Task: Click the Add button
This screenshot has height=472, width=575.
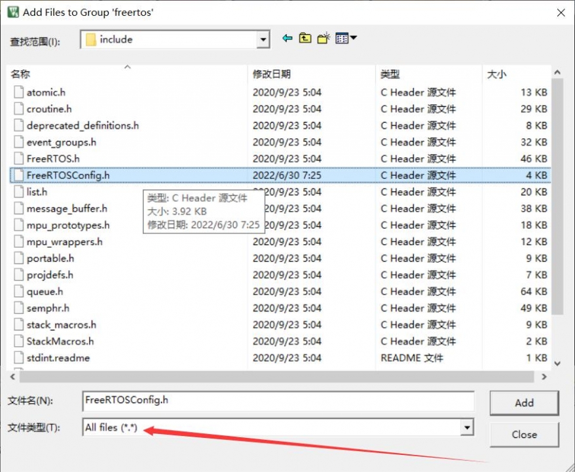Action: coord(524,403)
